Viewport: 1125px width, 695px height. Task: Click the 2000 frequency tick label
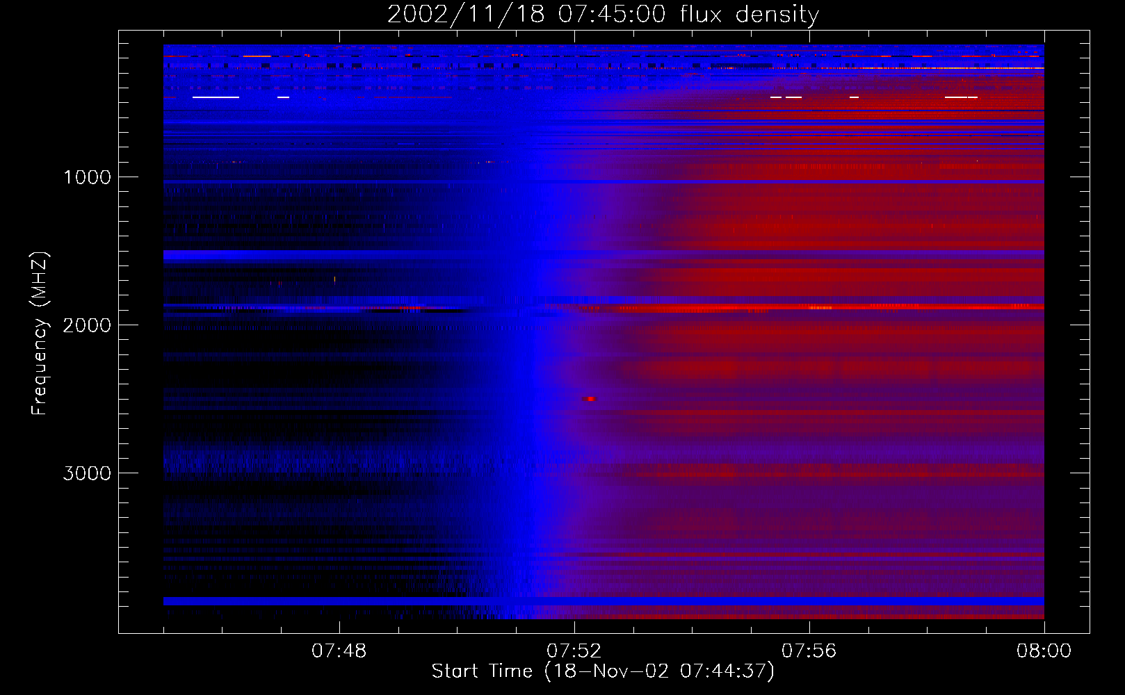[x=88, y=325]
